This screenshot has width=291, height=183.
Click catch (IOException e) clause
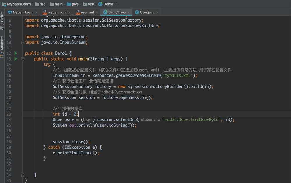tap(75, 148)
